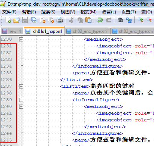Print the document using printer icon
The image size is (154, 146).
[60, 20]
